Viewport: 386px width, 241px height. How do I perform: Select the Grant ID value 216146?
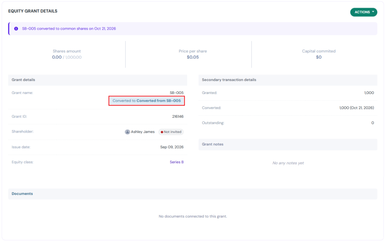click(x=178, y=116)
